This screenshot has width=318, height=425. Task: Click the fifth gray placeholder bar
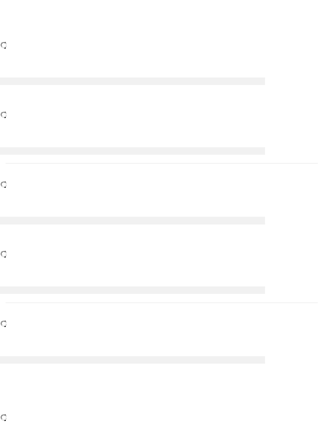(132, 360)
